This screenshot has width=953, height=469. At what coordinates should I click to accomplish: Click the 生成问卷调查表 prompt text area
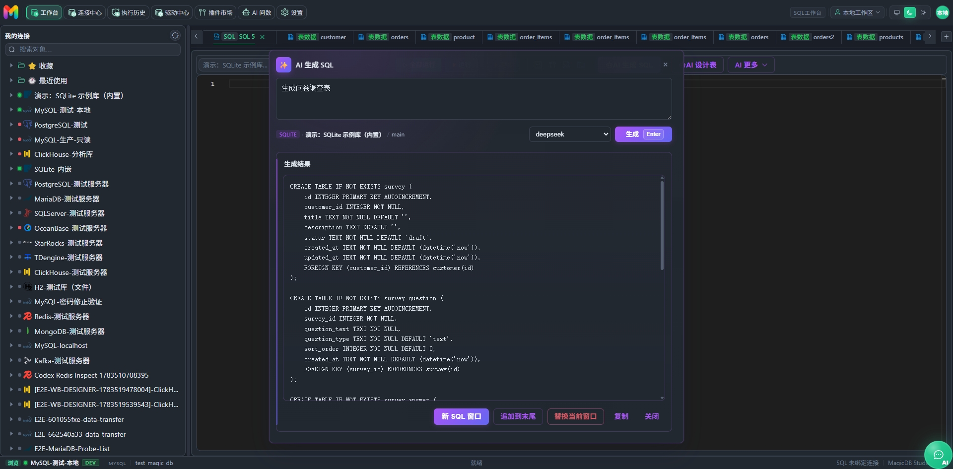tap(474, 99)
